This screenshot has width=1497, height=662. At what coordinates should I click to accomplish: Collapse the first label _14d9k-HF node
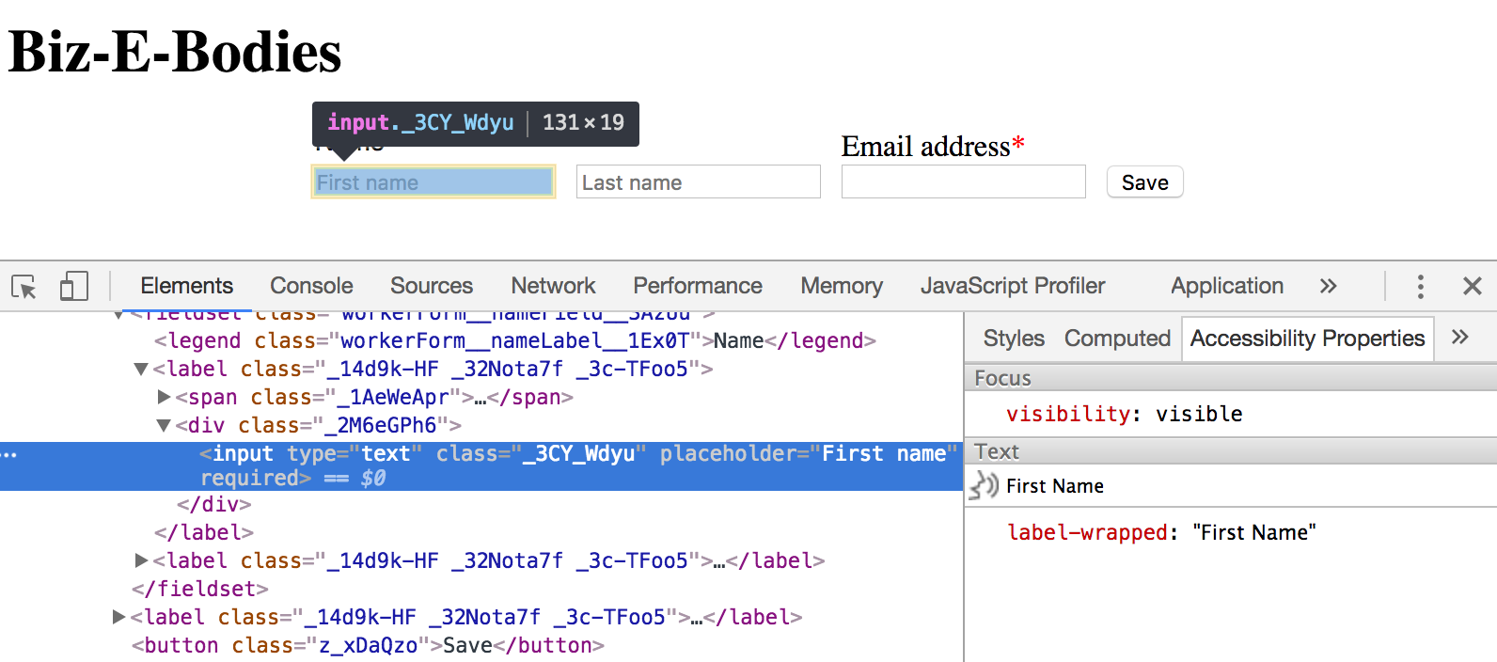point(141,369)
